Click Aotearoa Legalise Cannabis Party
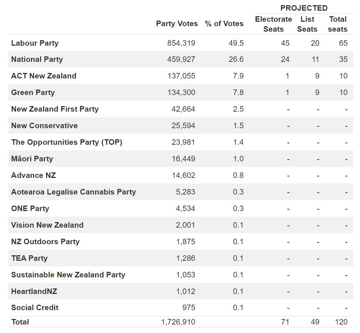The width and height of the screenshot is (360, 333). 73,192
